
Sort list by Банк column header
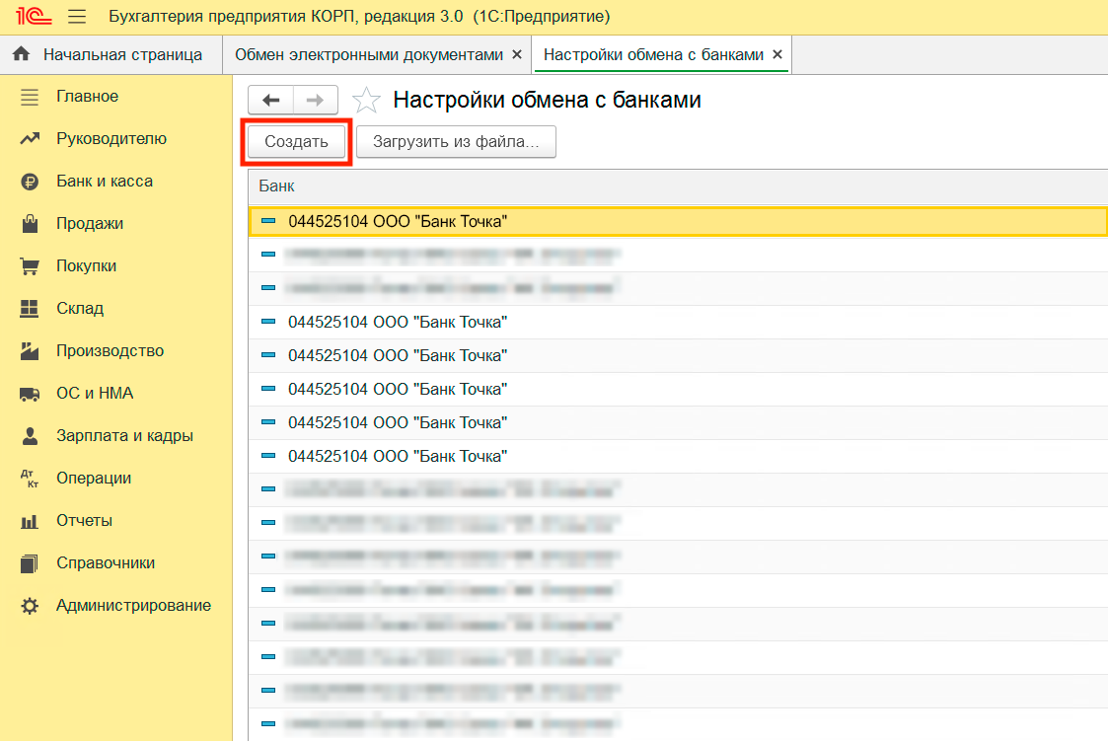pyautogui.click(x=277, y=186)
